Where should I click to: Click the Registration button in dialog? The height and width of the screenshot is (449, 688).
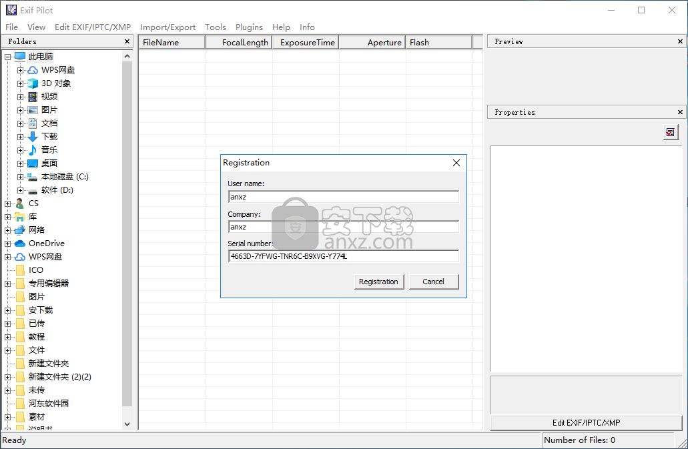378,282
